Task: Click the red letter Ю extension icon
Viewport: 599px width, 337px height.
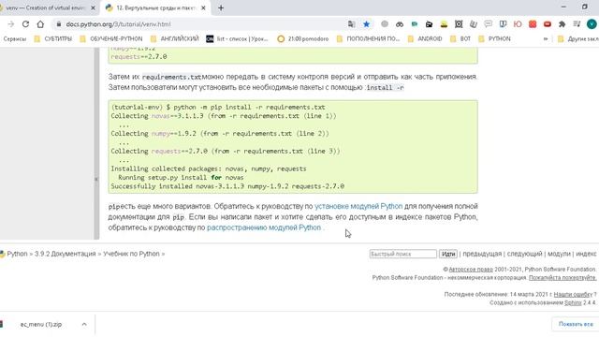Action: [x=518, y=24]
